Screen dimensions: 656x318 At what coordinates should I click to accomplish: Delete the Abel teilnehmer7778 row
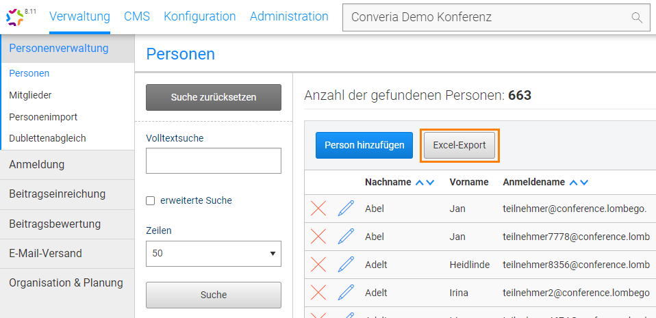[318, 237]
